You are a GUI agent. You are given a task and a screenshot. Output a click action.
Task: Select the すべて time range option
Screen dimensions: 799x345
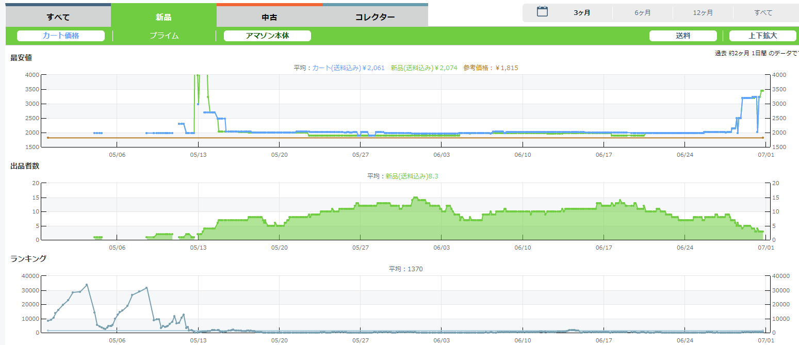pyautogui.click(x=763, y=13)
